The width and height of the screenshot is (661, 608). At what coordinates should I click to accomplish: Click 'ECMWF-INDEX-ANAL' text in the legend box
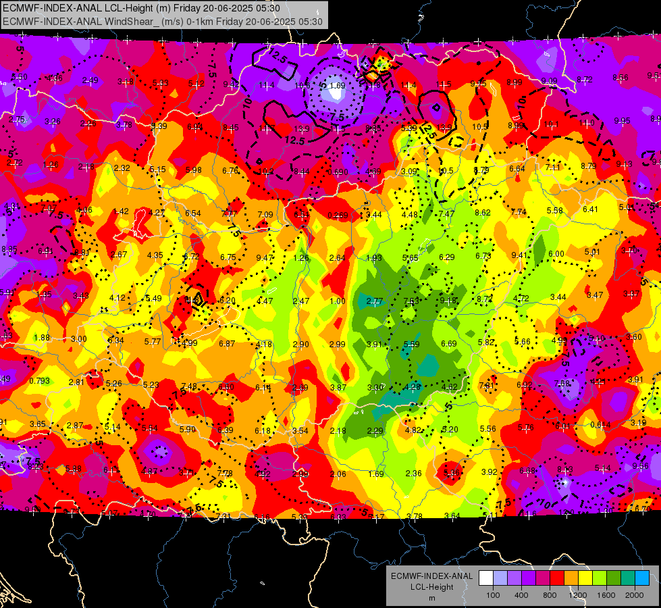click(431, 576)
